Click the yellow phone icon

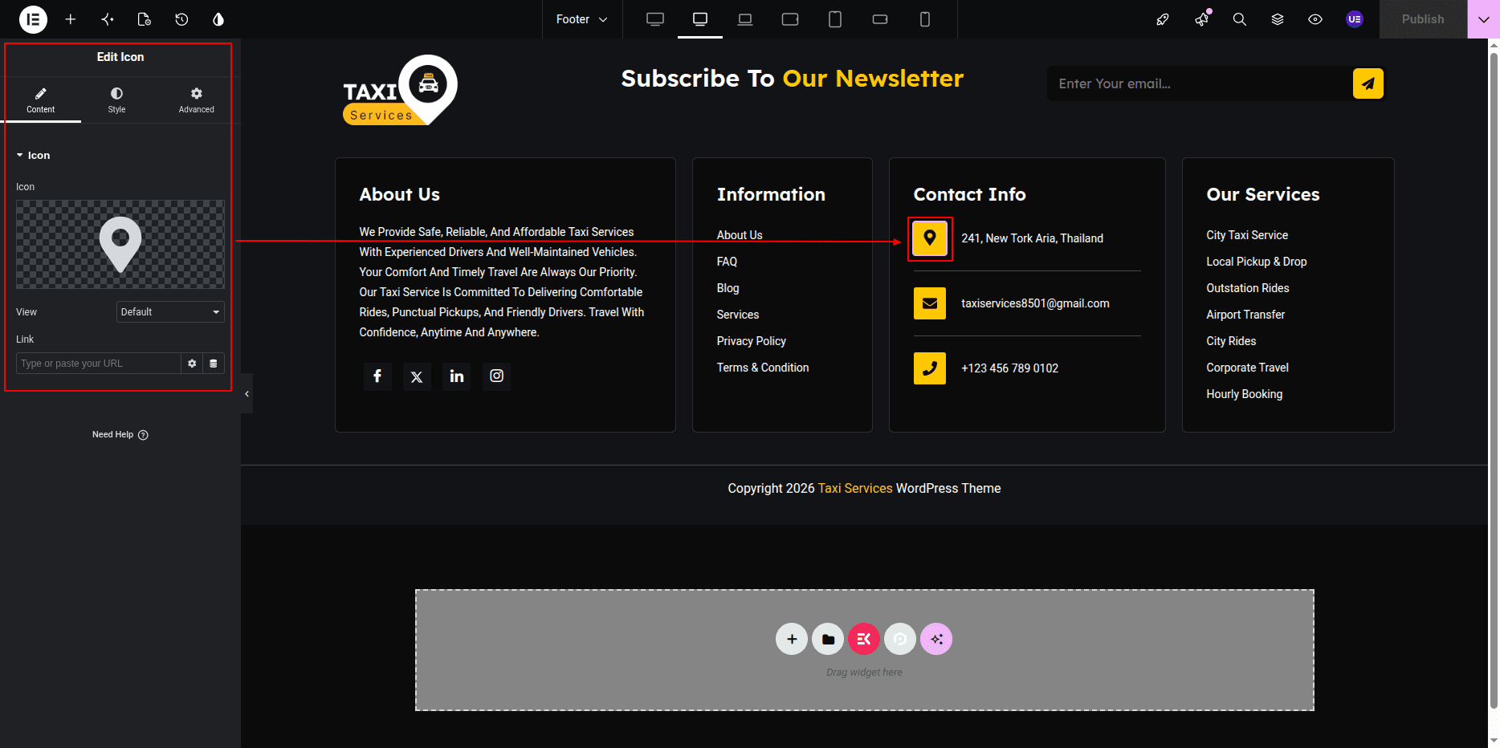[930, 368]
